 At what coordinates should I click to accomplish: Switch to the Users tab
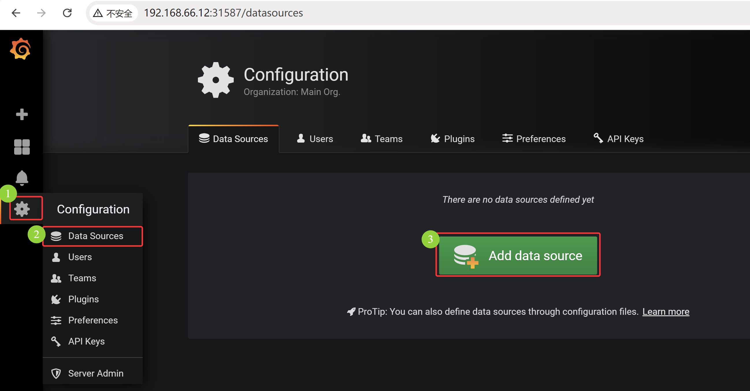coord(315,139)
